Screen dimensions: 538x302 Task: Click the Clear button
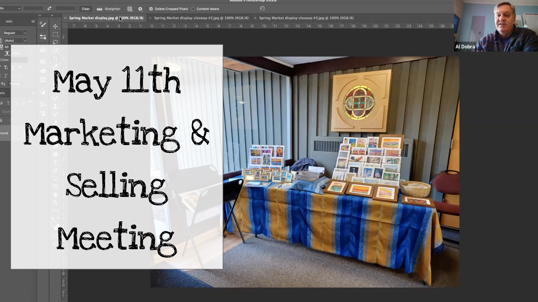click(86, 9)
